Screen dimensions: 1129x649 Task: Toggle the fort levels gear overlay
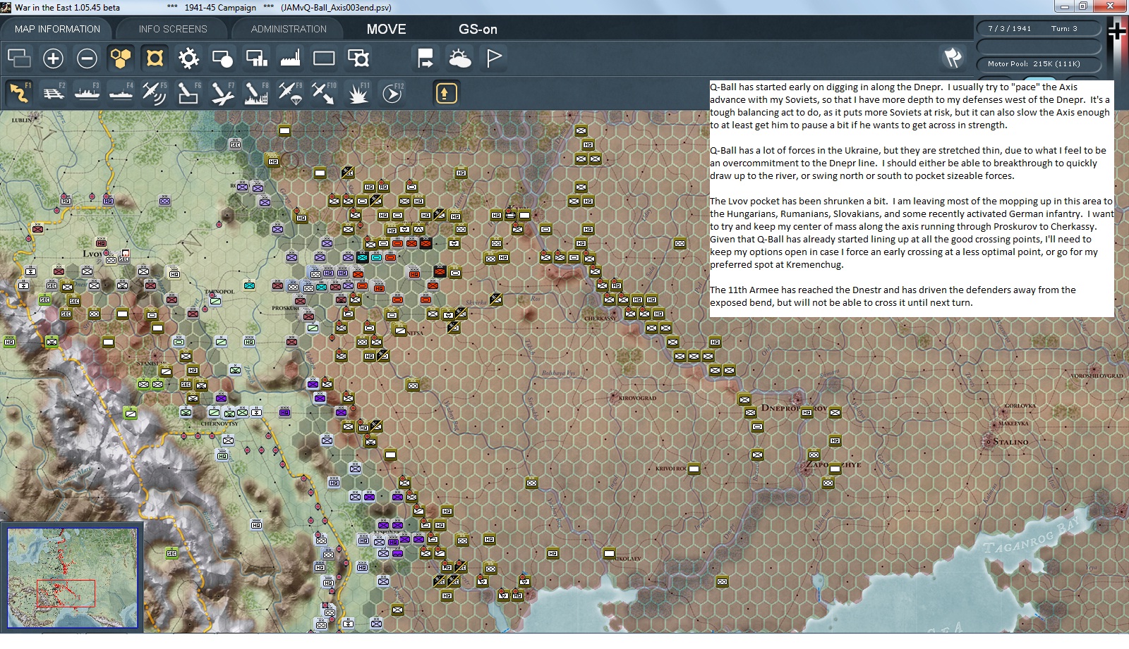[x=188, y=58]
